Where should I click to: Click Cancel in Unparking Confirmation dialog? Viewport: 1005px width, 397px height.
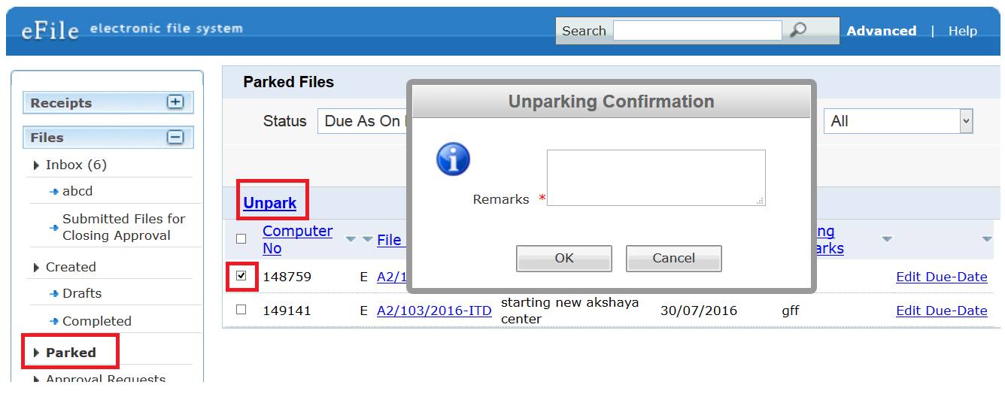(674, 258)
